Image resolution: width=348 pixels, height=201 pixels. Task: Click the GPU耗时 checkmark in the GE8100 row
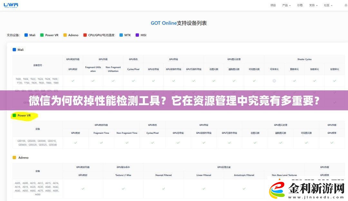point(75,143)
